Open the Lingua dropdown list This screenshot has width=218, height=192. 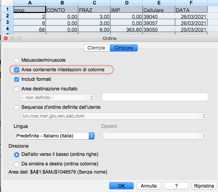(x=54, y=136)
